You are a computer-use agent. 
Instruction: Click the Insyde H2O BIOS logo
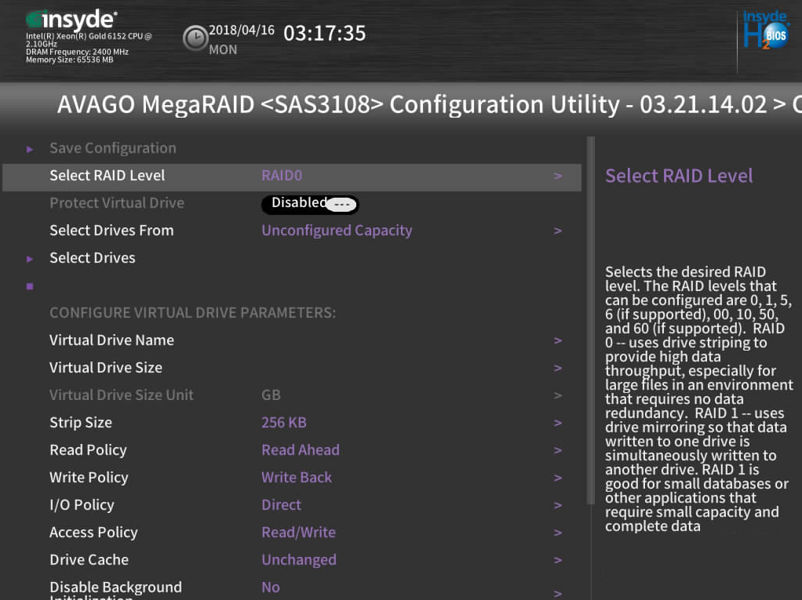(x=765, y=31)
